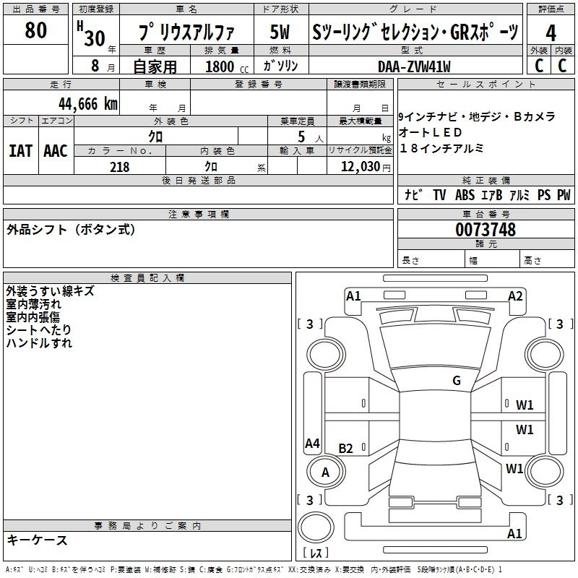Select recycle deposit 12,030円
The width and height of the screenshot is (578, 578).
click(x=366, y=167)
